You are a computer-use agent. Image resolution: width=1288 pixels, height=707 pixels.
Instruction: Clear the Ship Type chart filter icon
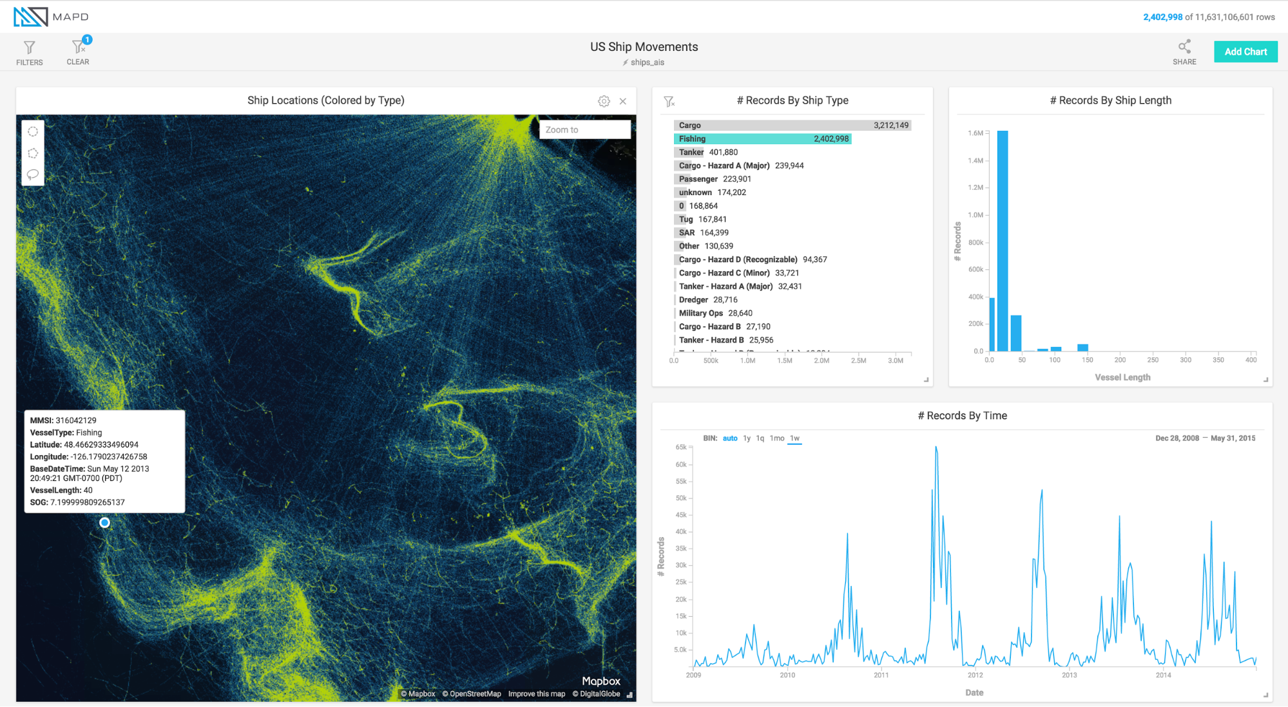point(669,101)
